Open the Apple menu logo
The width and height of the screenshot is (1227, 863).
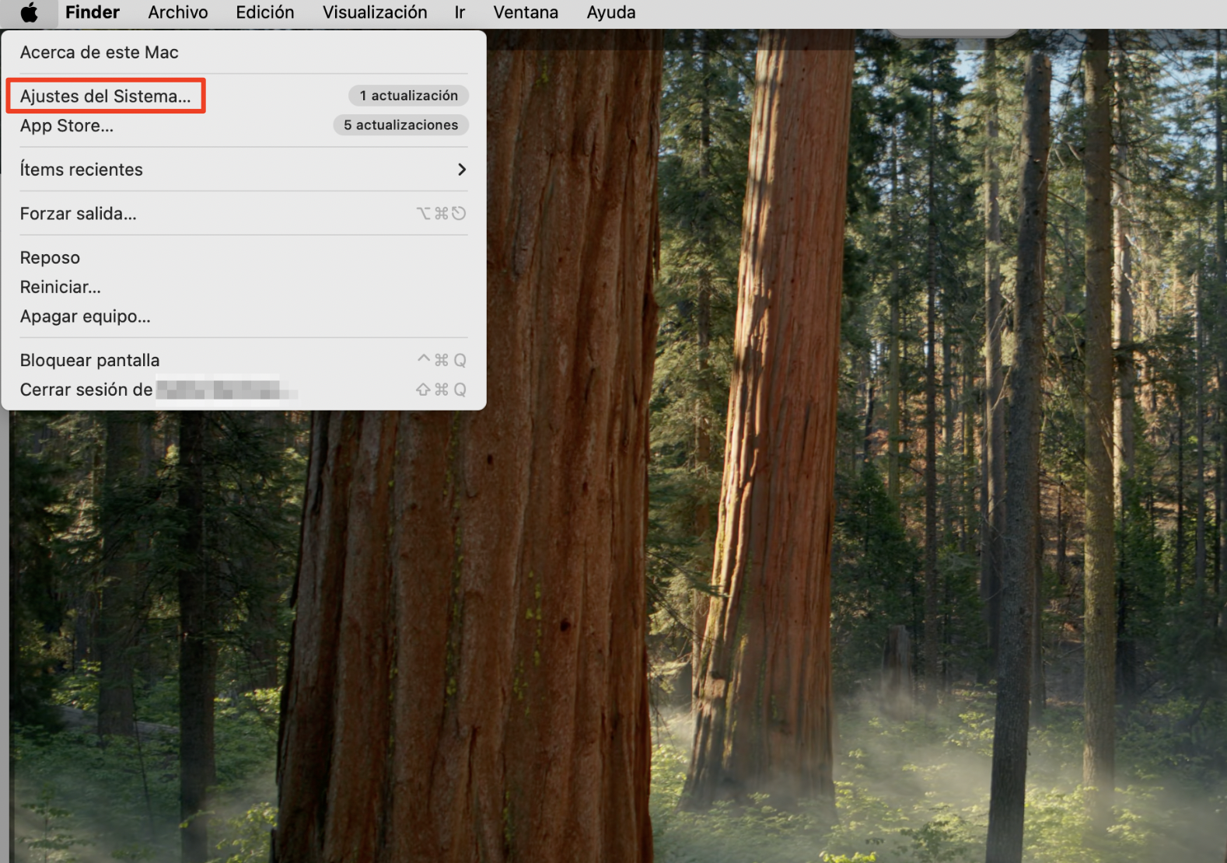click(x=29, y=12)
